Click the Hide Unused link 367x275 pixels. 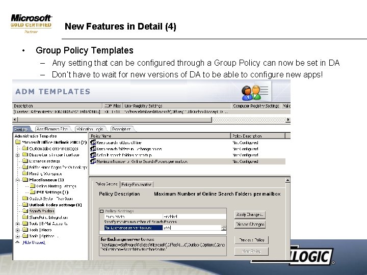34,242
